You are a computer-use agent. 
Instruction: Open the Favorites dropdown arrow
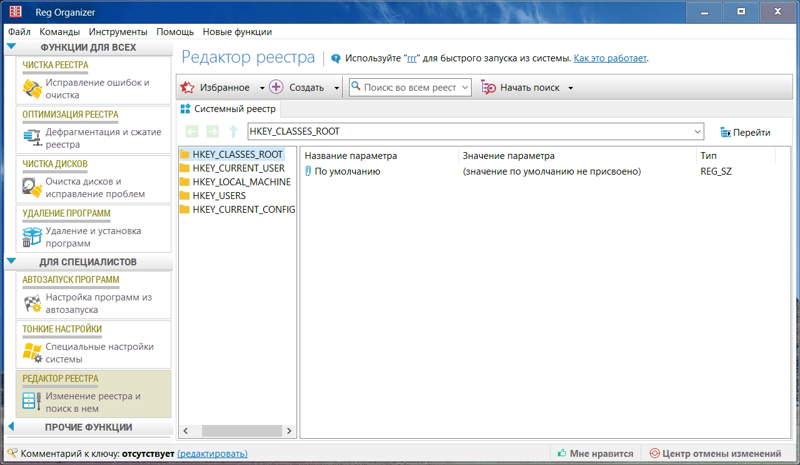tap(261, 88)
